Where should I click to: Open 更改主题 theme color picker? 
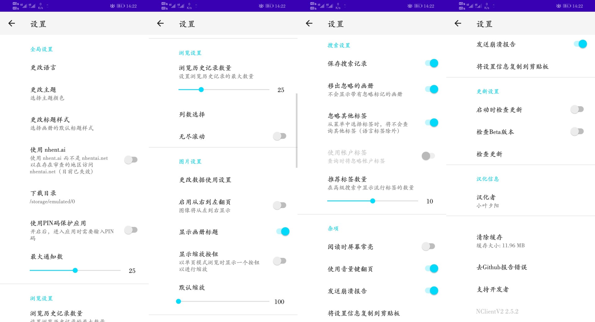[43, 93]
